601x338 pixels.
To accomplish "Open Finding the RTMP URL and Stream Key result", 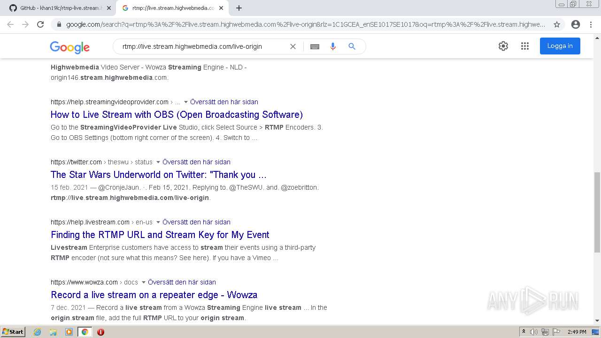I will [160, 235].
